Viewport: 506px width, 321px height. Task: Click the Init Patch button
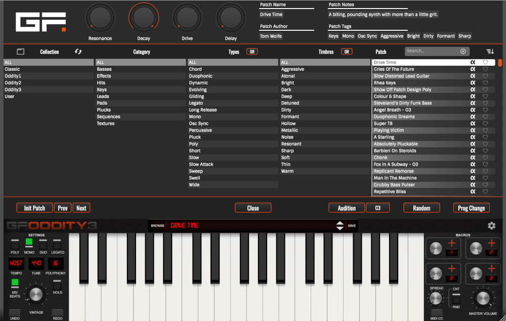pyautogui.click(x=34, y=208)
